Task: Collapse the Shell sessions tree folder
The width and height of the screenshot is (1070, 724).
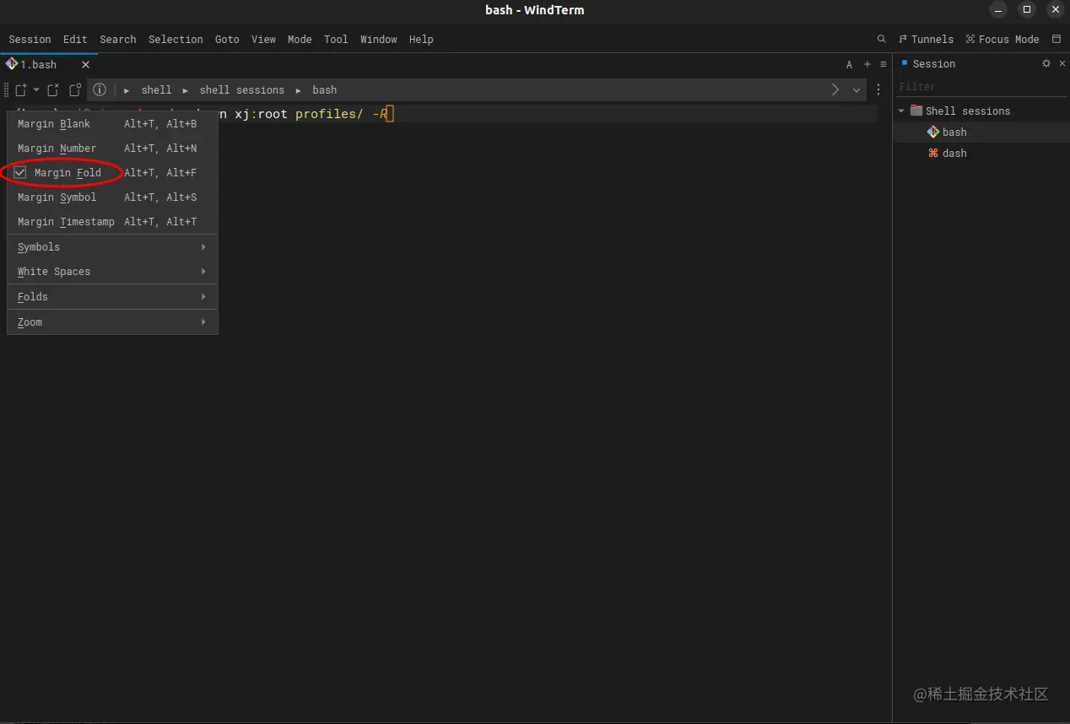Action: (x=901, y=111)
